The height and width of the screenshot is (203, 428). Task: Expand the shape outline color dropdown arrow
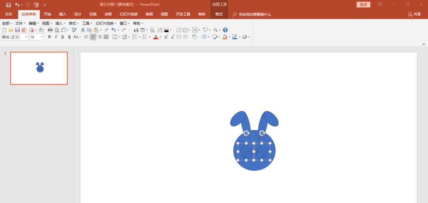coord(240,37)
